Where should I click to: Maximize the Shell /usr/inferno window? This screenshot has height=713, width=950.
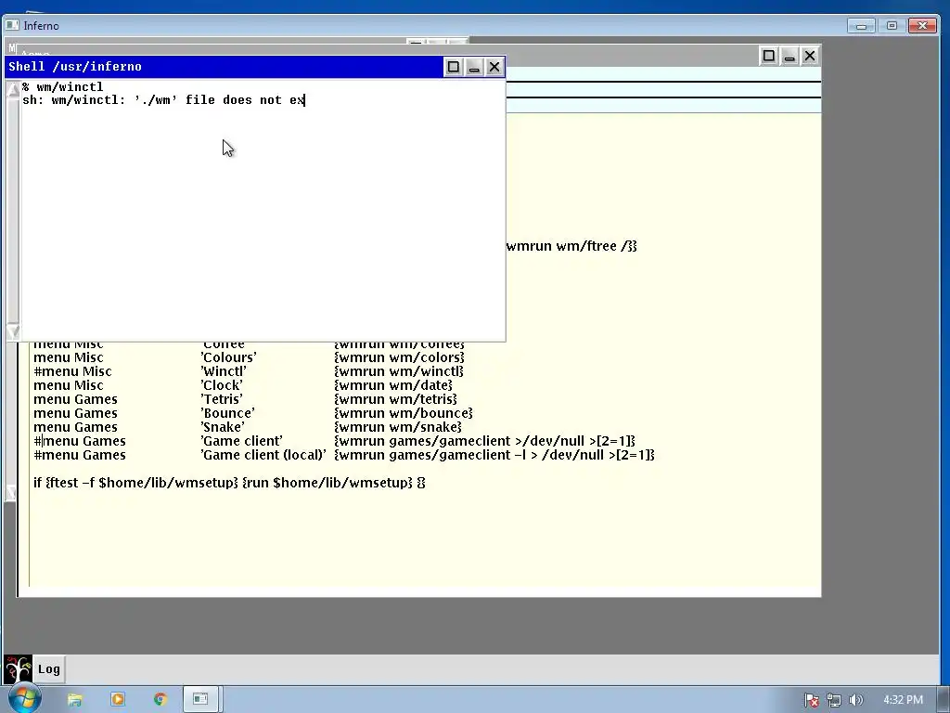[453, 67]
